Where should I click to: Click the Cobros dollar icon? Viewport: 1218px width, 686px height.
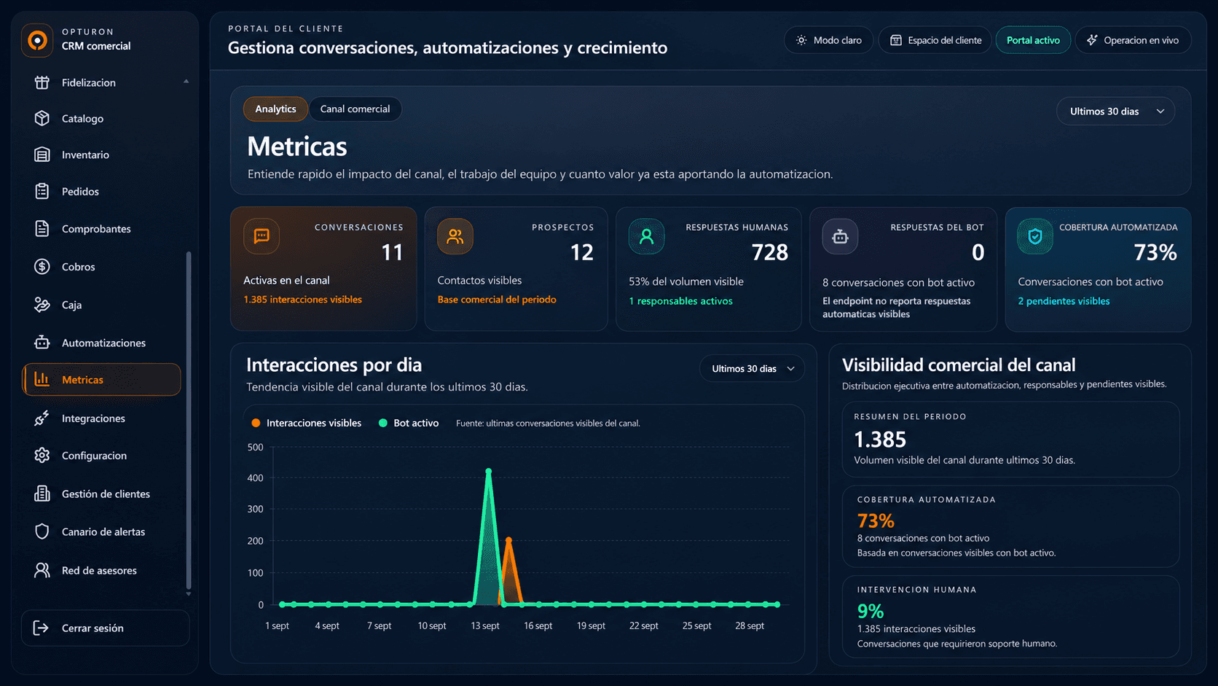pyautogui.click(x=42, y=266)
